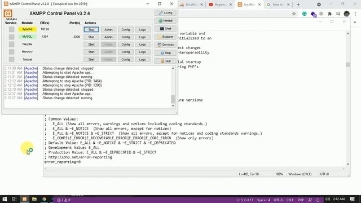Open File Explorer from taskbar
Viewport: 361px width, 203px height.
click(34, 199)
